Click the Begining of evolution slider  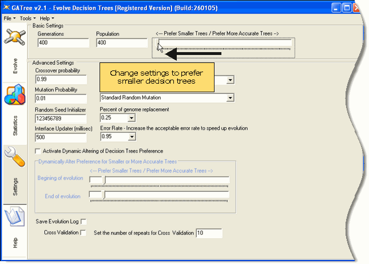click(159, 182)
